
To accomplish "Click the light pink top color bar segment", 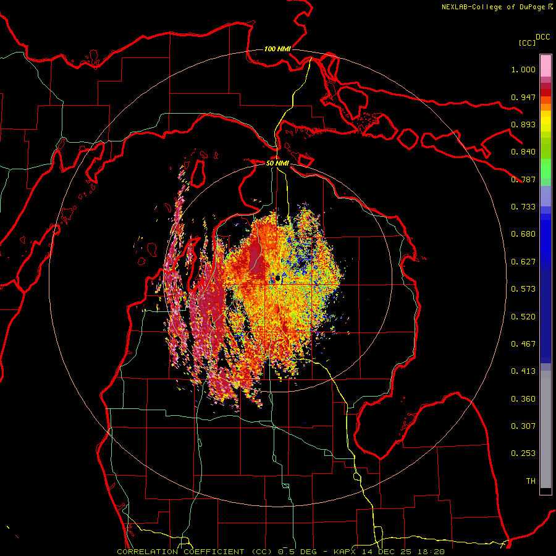I will [545, 66].
